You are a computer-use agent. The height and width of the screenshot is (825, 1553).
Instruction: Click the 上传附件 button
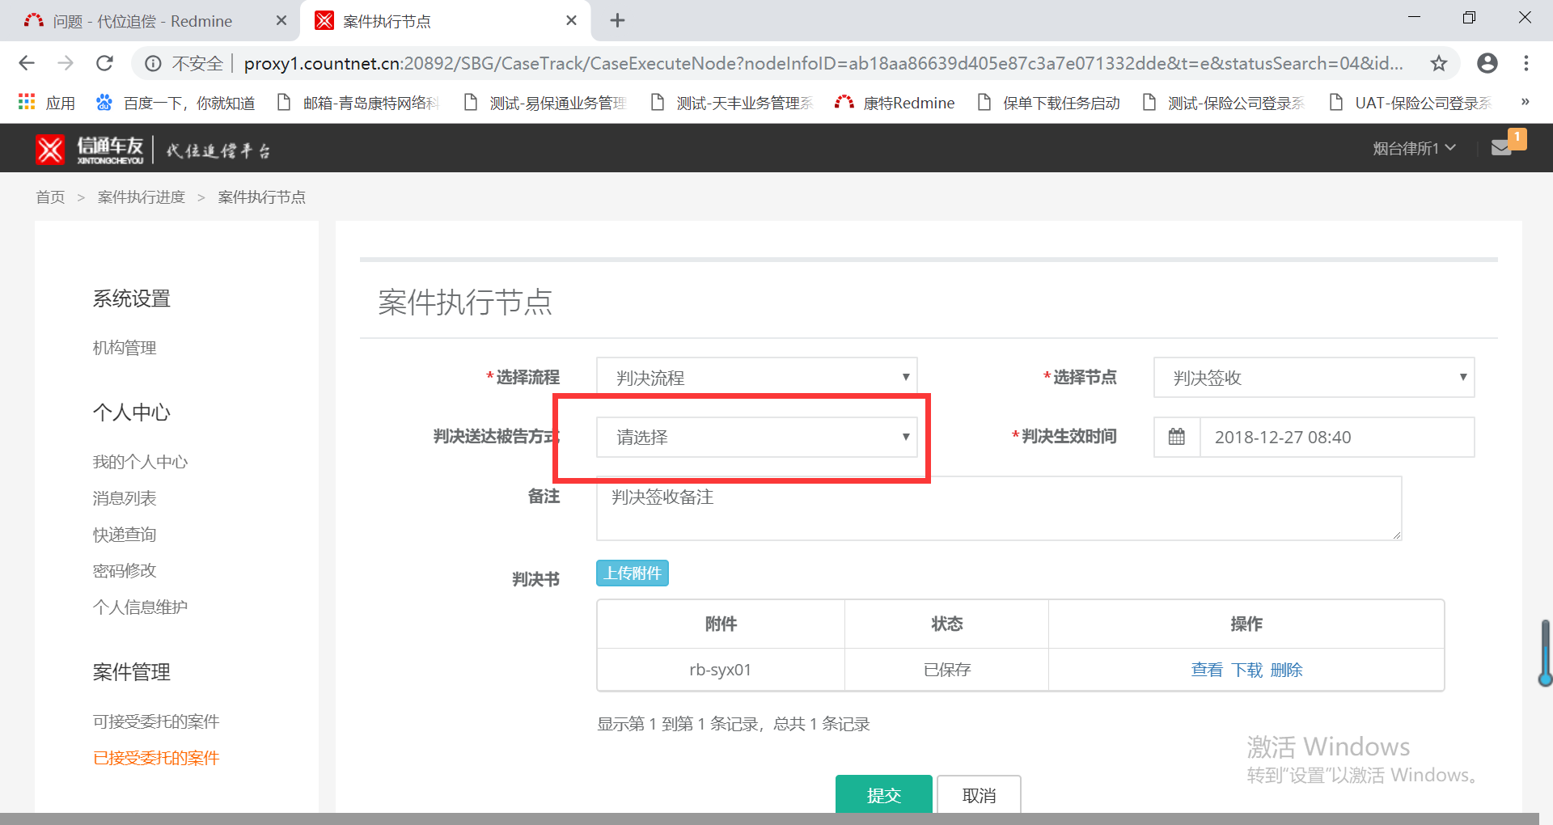coord(633,573)
